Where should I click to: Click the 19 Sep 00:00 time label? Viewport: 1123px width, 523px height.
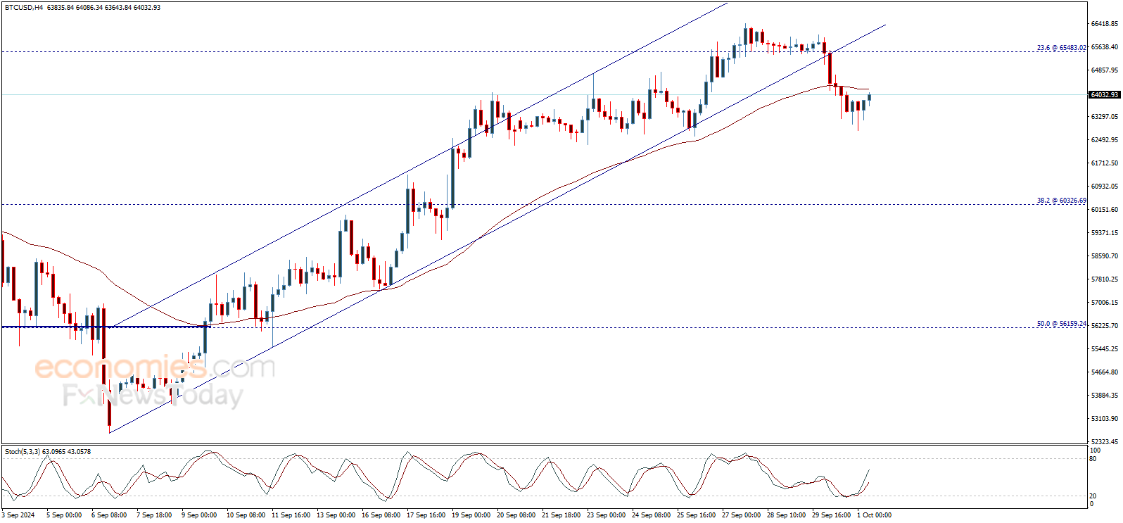(x=471, y=515)
